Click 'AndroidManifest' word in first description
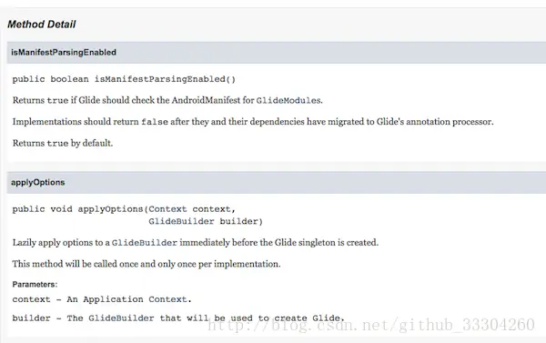546x343 pixels. coord(206,100)
